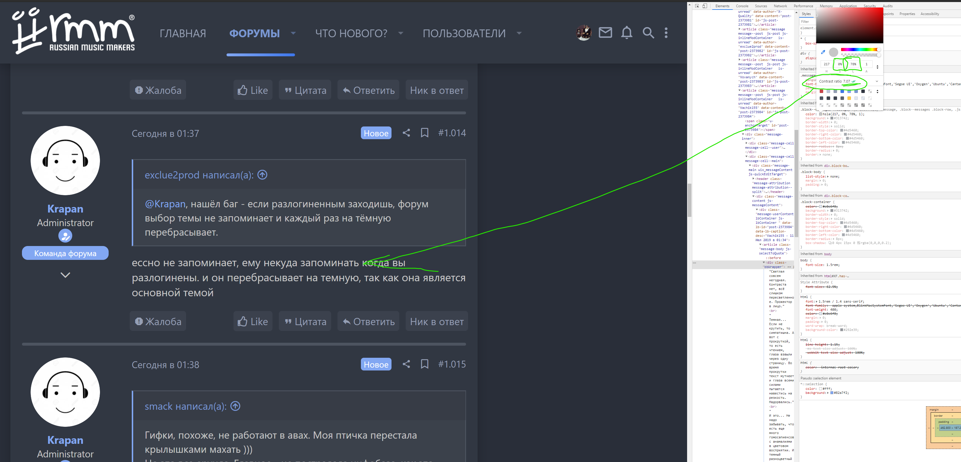The image size is (961, 462).
Task: Expand Krapan's user info chevron
Action: [x=65, y=275]
